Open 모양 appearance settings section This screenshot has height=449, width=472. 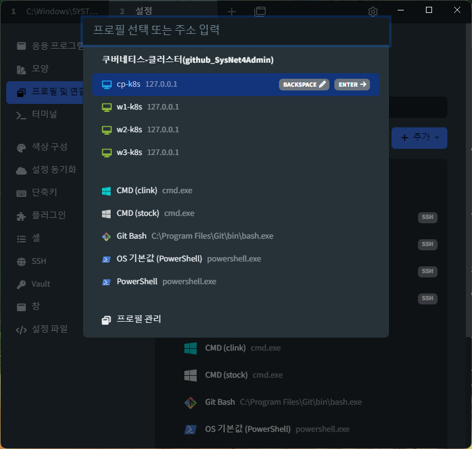(44, 69)
